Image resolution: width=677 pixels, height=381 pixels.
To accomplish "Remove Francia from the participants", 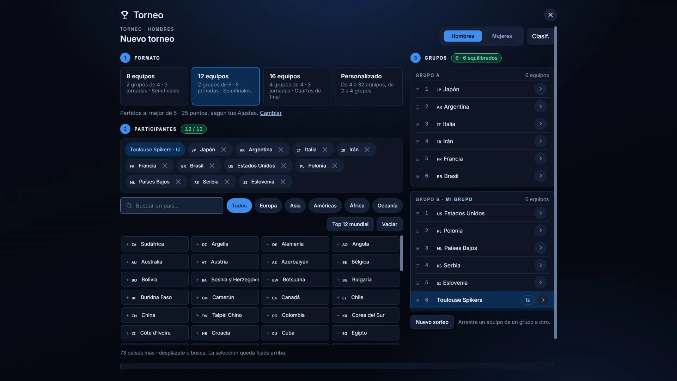I will [165, 166].
